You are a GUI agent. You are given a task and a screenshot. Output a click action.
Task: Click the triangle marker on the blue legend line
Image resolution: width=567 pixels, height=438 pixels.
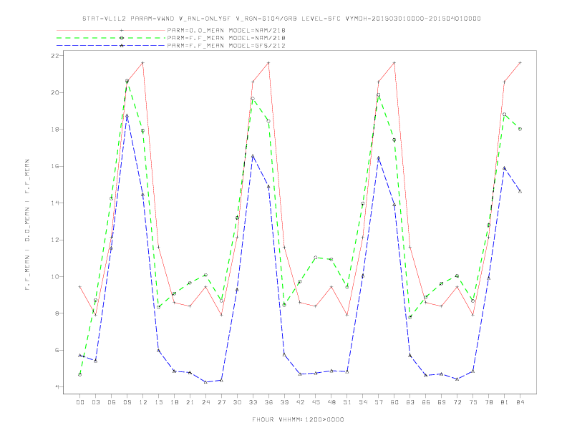point(122,46)
